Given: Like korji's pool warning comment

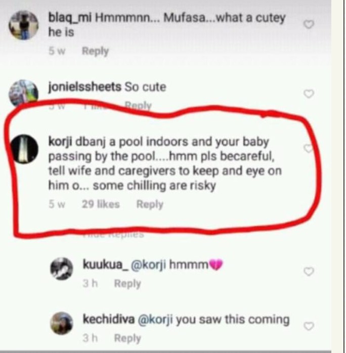Looking at the screenshot, I should (x=308, y=149).
